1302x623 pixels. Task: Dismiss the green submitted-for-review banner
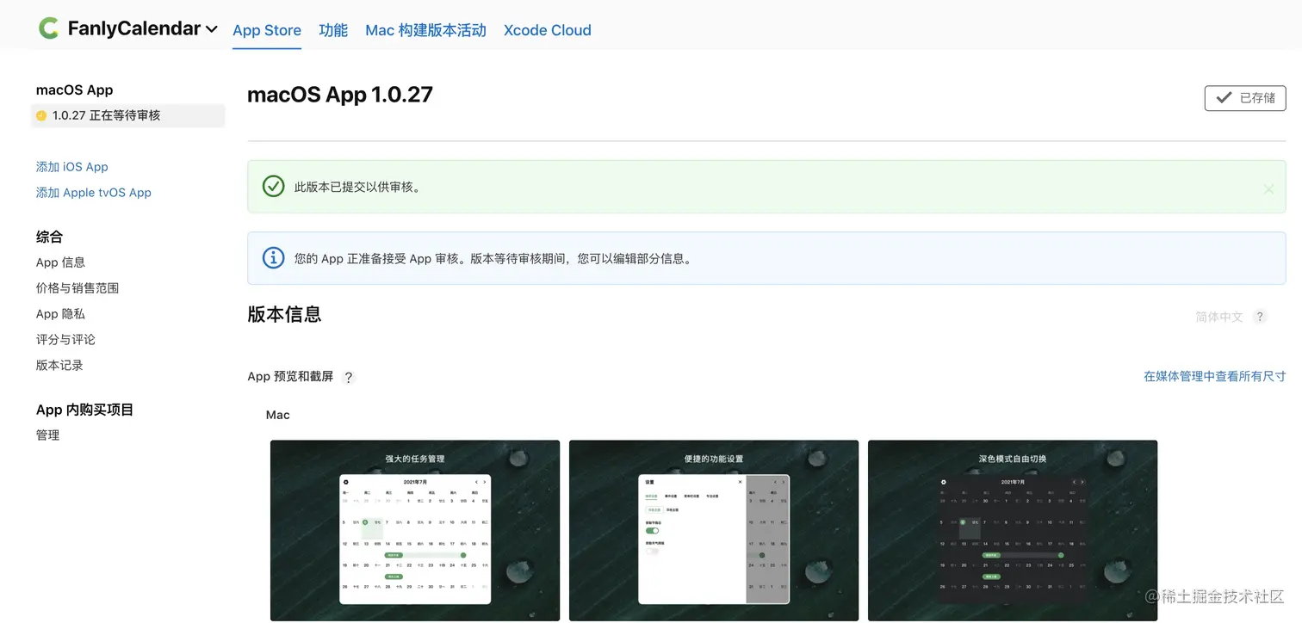tap(1268, 189)
